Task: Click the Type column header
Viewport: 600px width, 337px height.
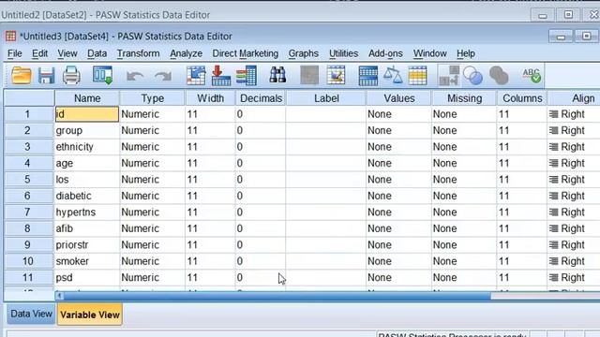Action: point(152,98)
